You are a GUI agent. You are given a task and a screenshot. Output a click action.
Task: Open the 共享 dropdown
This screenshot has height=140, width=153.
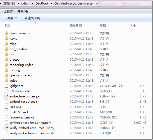pos(12,18)
